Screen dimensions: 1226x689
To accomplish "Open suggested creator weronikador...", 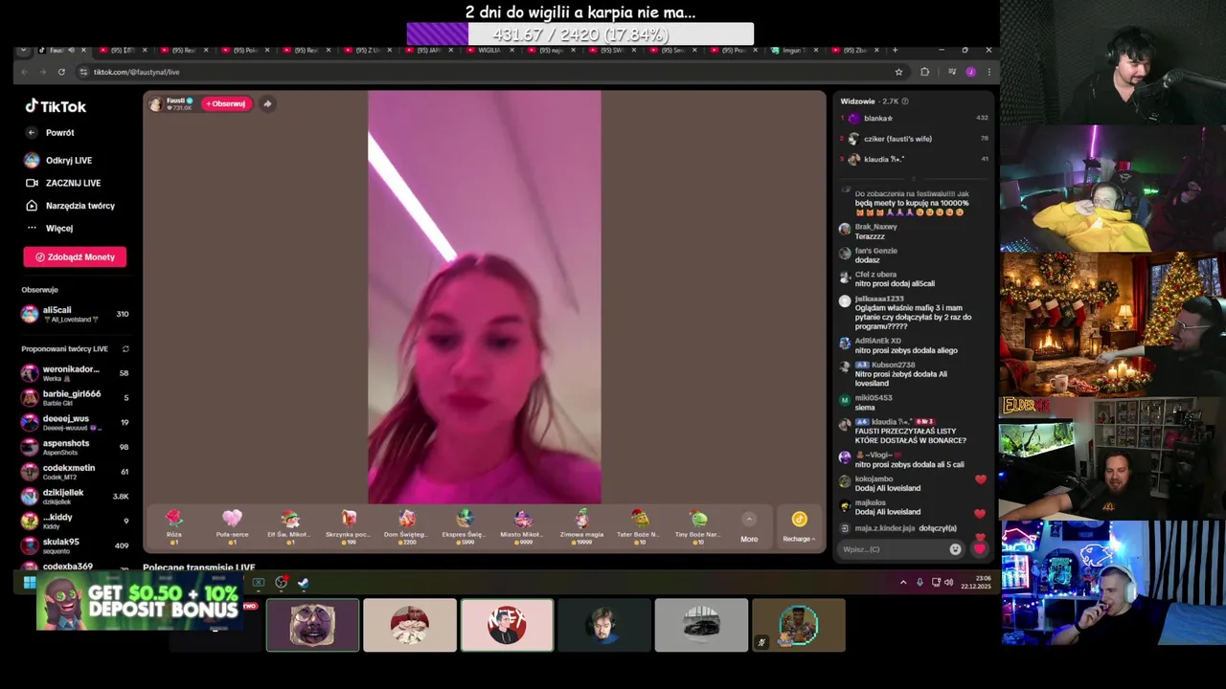I will click(x=75, y=373).
